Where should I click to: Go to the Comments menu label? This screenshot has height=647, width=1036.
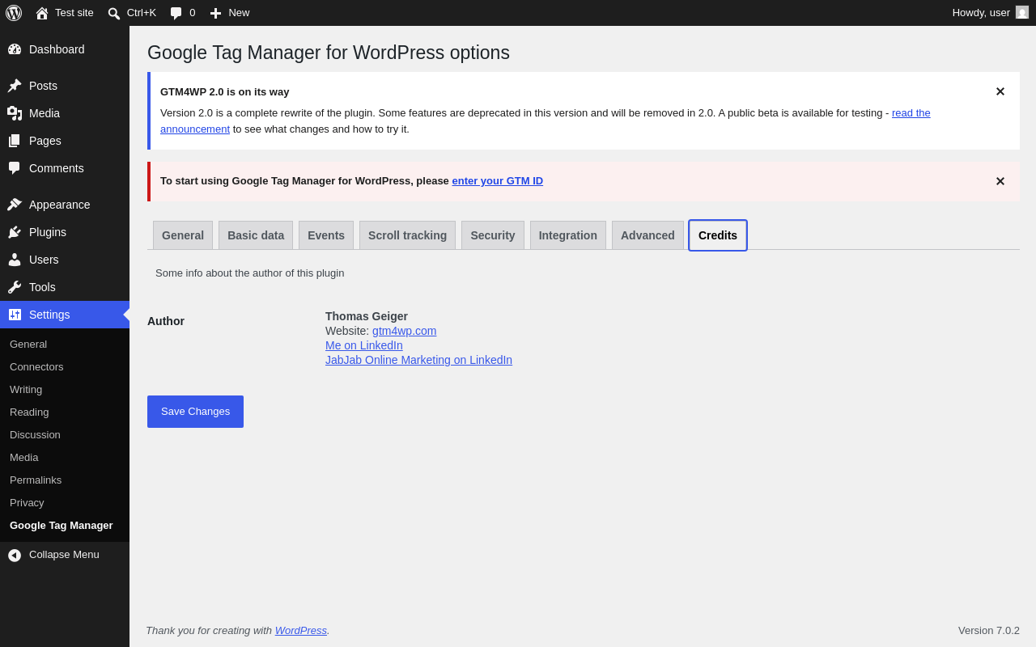[57, 168]
